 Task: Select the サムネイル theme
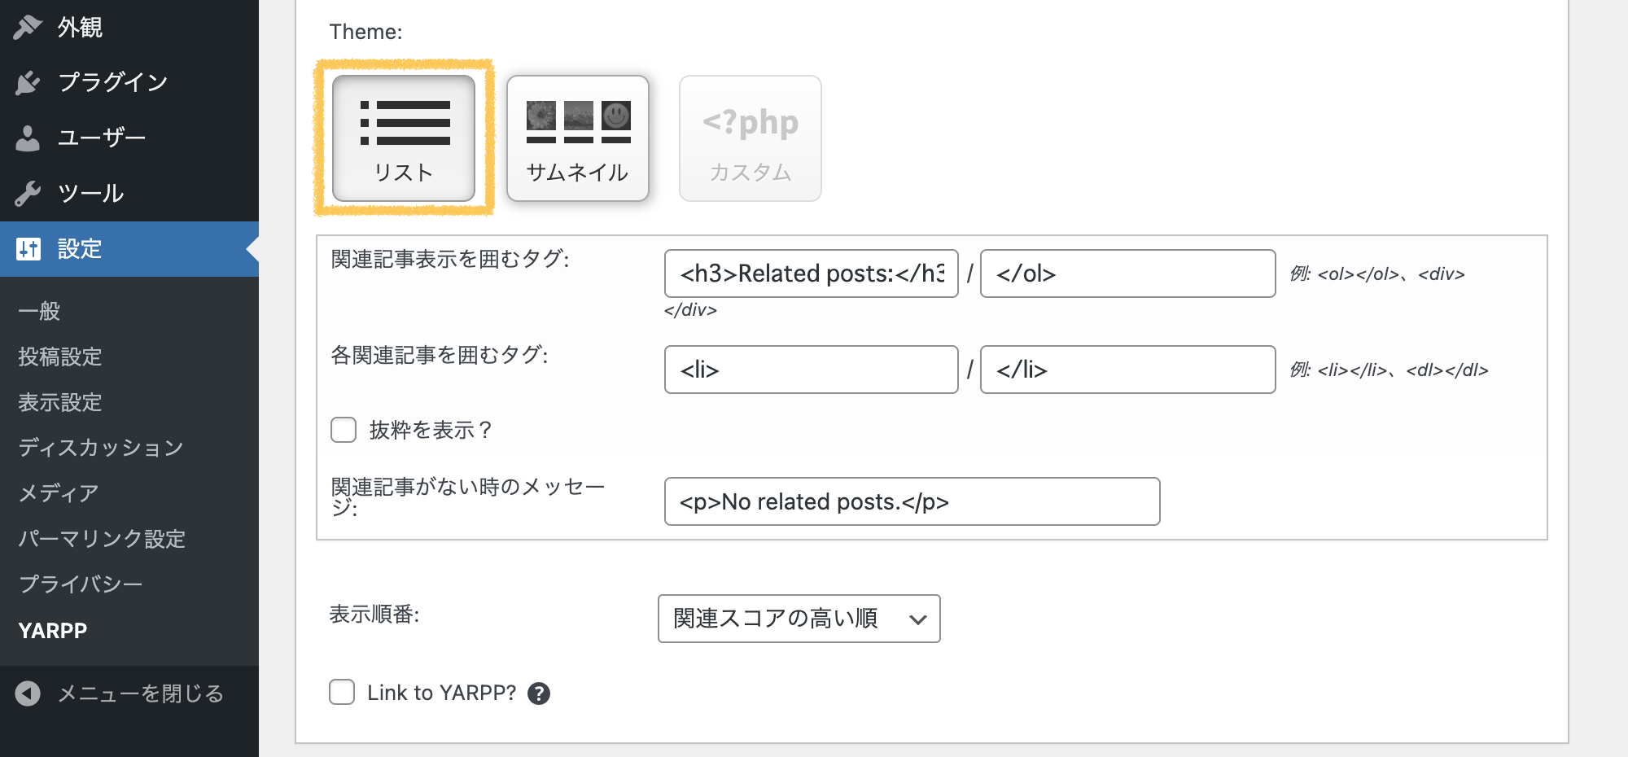[x=578, y=138]
